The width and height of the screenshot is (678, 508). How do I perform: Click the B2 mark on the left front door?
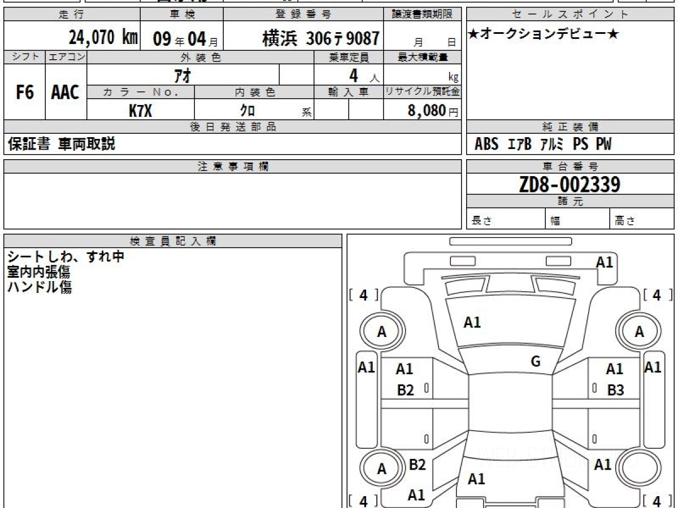405,389
